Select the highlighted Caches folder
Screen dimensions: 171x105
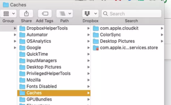pos(34,93)
